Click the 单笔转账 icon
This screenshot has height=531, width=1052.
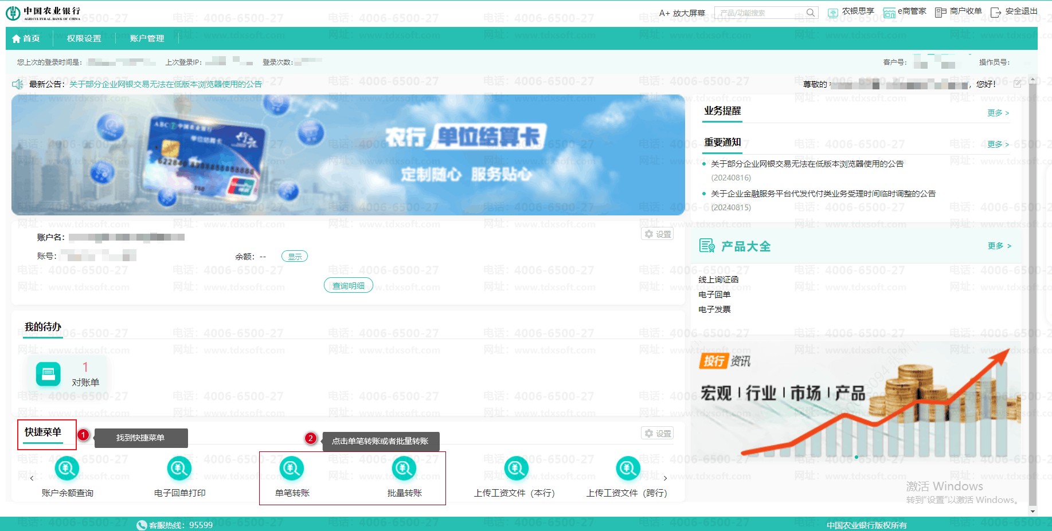point(291,469)
